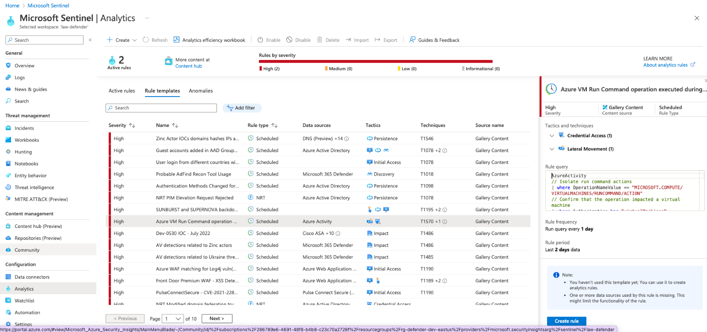Click Enable in the toolbar
The width and height of the screenshot is (707, 332).
(x=269, y=40)
